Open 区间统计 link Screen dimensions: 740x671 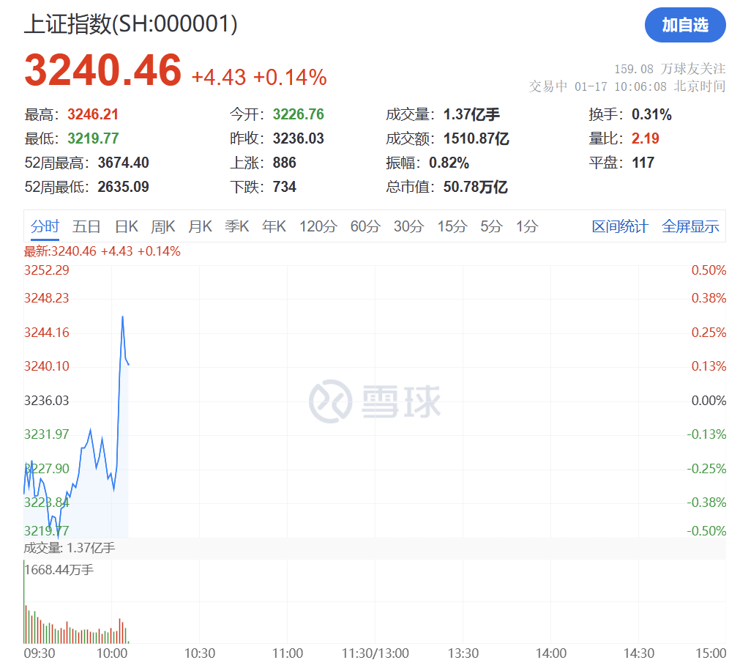coord(620,226)
